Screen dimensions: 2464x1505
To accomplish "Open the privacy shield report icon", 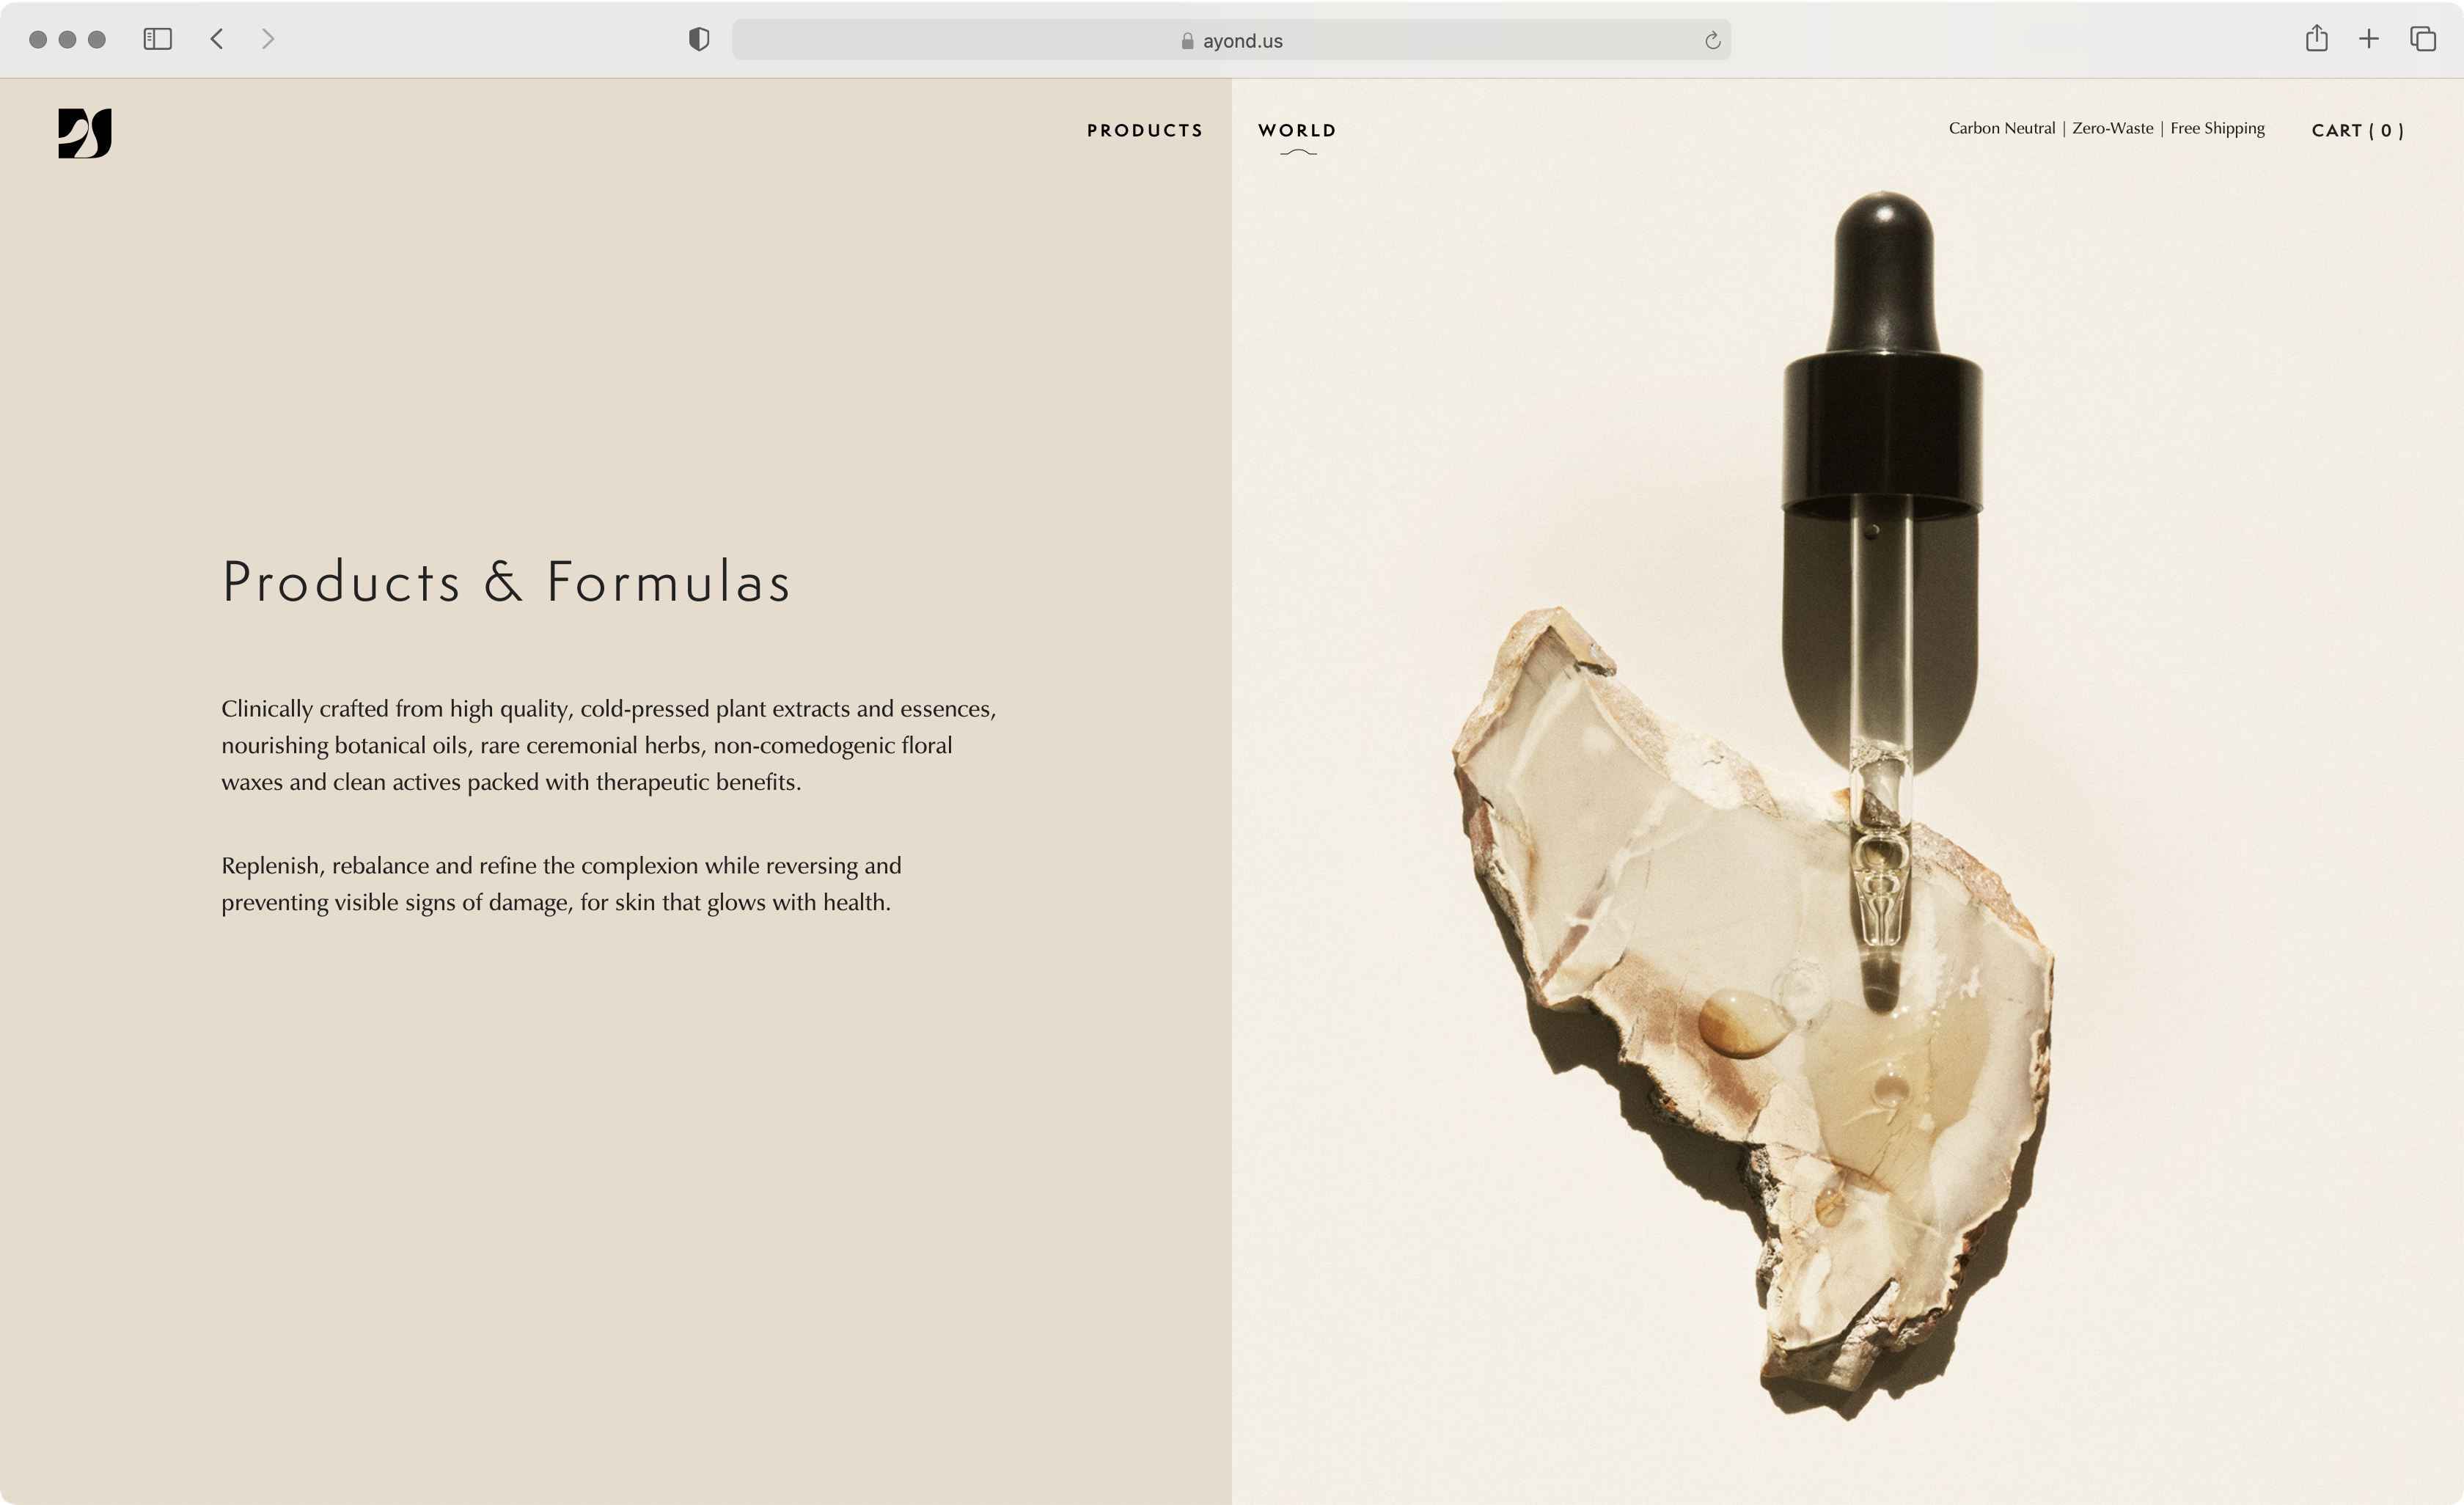I will pyautogui.click(x=699, y=39).
